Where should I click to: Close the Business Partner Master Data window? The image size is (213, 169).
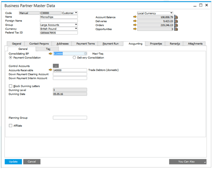(x=206, y=5)
